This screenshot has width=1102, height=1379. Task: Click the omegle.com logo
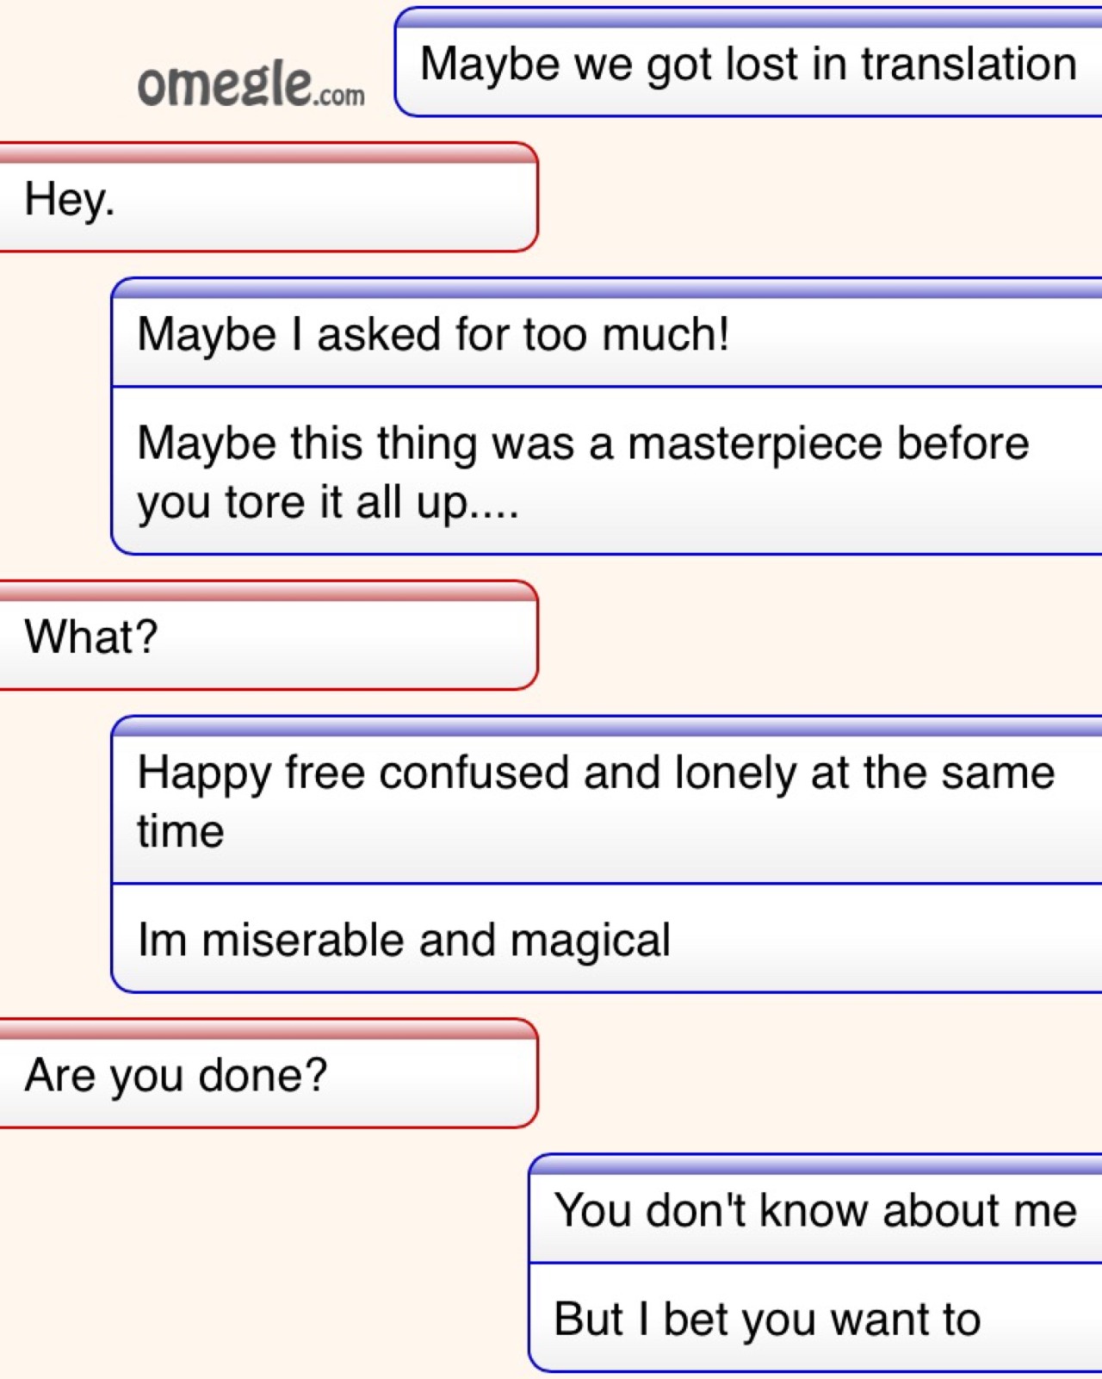coord(251,85)
